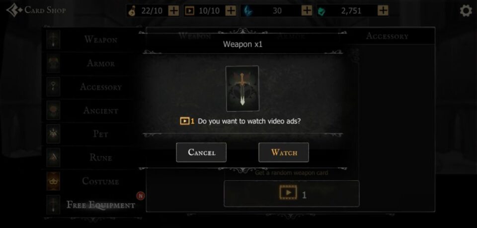Confirm watching the video ad
Image resolution: width=477 pixels, height=228 pixels.
tap(284, 152)
